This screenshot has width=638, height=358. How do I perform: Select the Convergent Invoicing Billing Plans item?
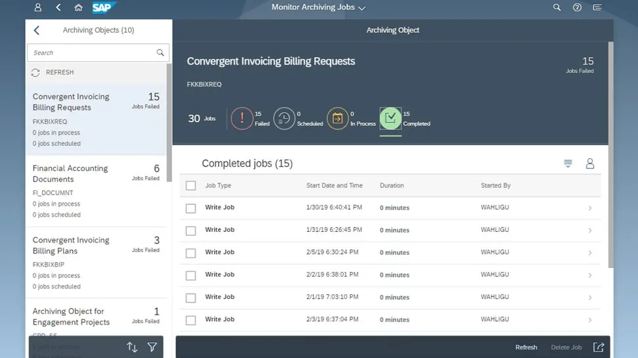[96, 262]
